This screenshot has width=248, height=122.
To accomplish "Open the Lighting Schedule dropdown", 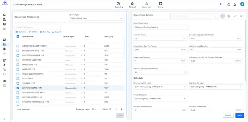I will click(216, 87).
